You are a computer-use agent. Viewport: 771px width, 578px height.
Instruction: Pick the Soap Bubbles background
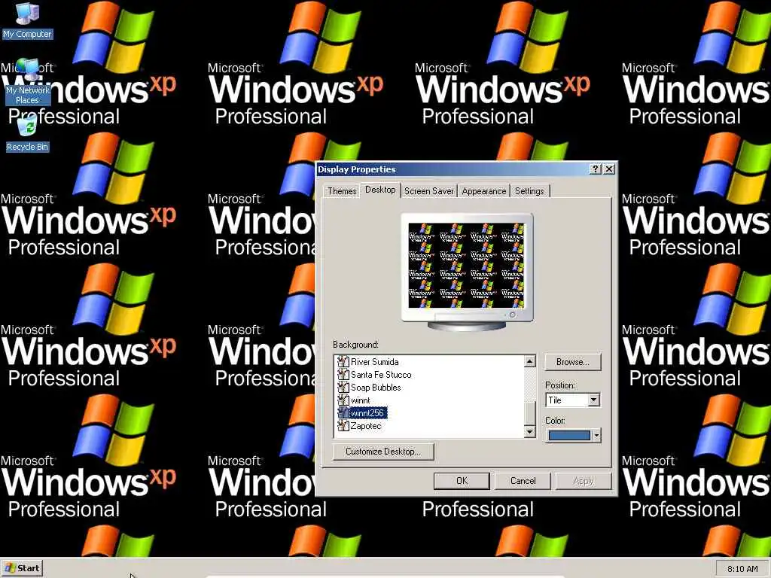(x=376, y=388)
